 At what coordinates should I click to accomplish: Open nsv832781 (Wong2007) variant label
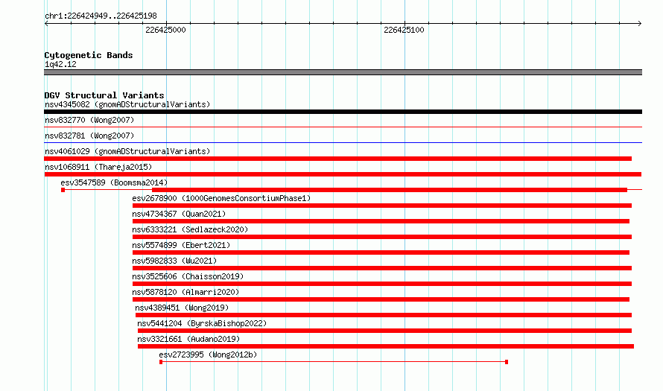[x=89, y=136]
